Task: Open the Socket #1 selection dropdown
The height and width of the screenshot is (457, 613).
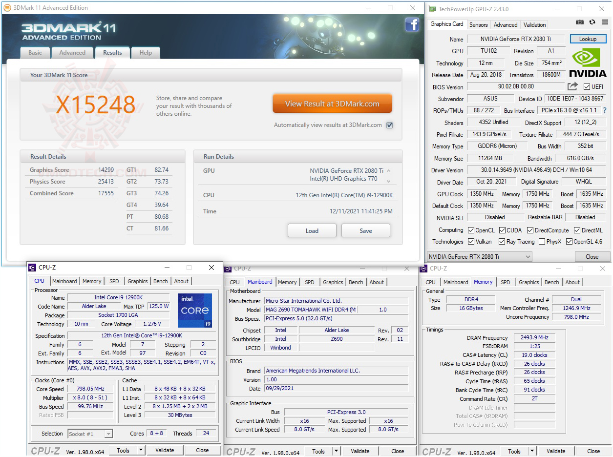Action: point(90,434)
